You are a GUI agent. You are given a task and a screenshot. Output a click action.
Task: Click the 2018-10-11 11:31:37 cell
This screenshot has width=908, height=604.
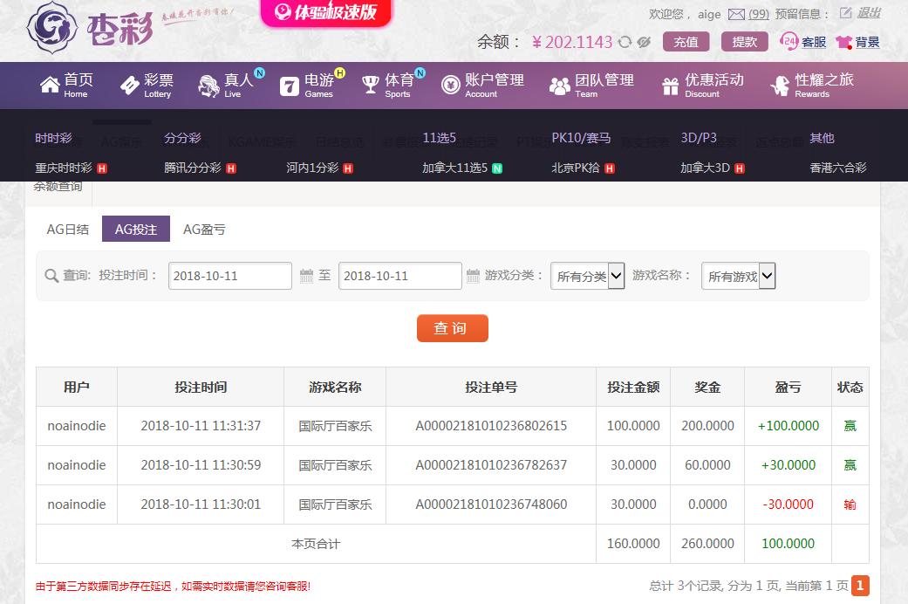coord(201,426)
